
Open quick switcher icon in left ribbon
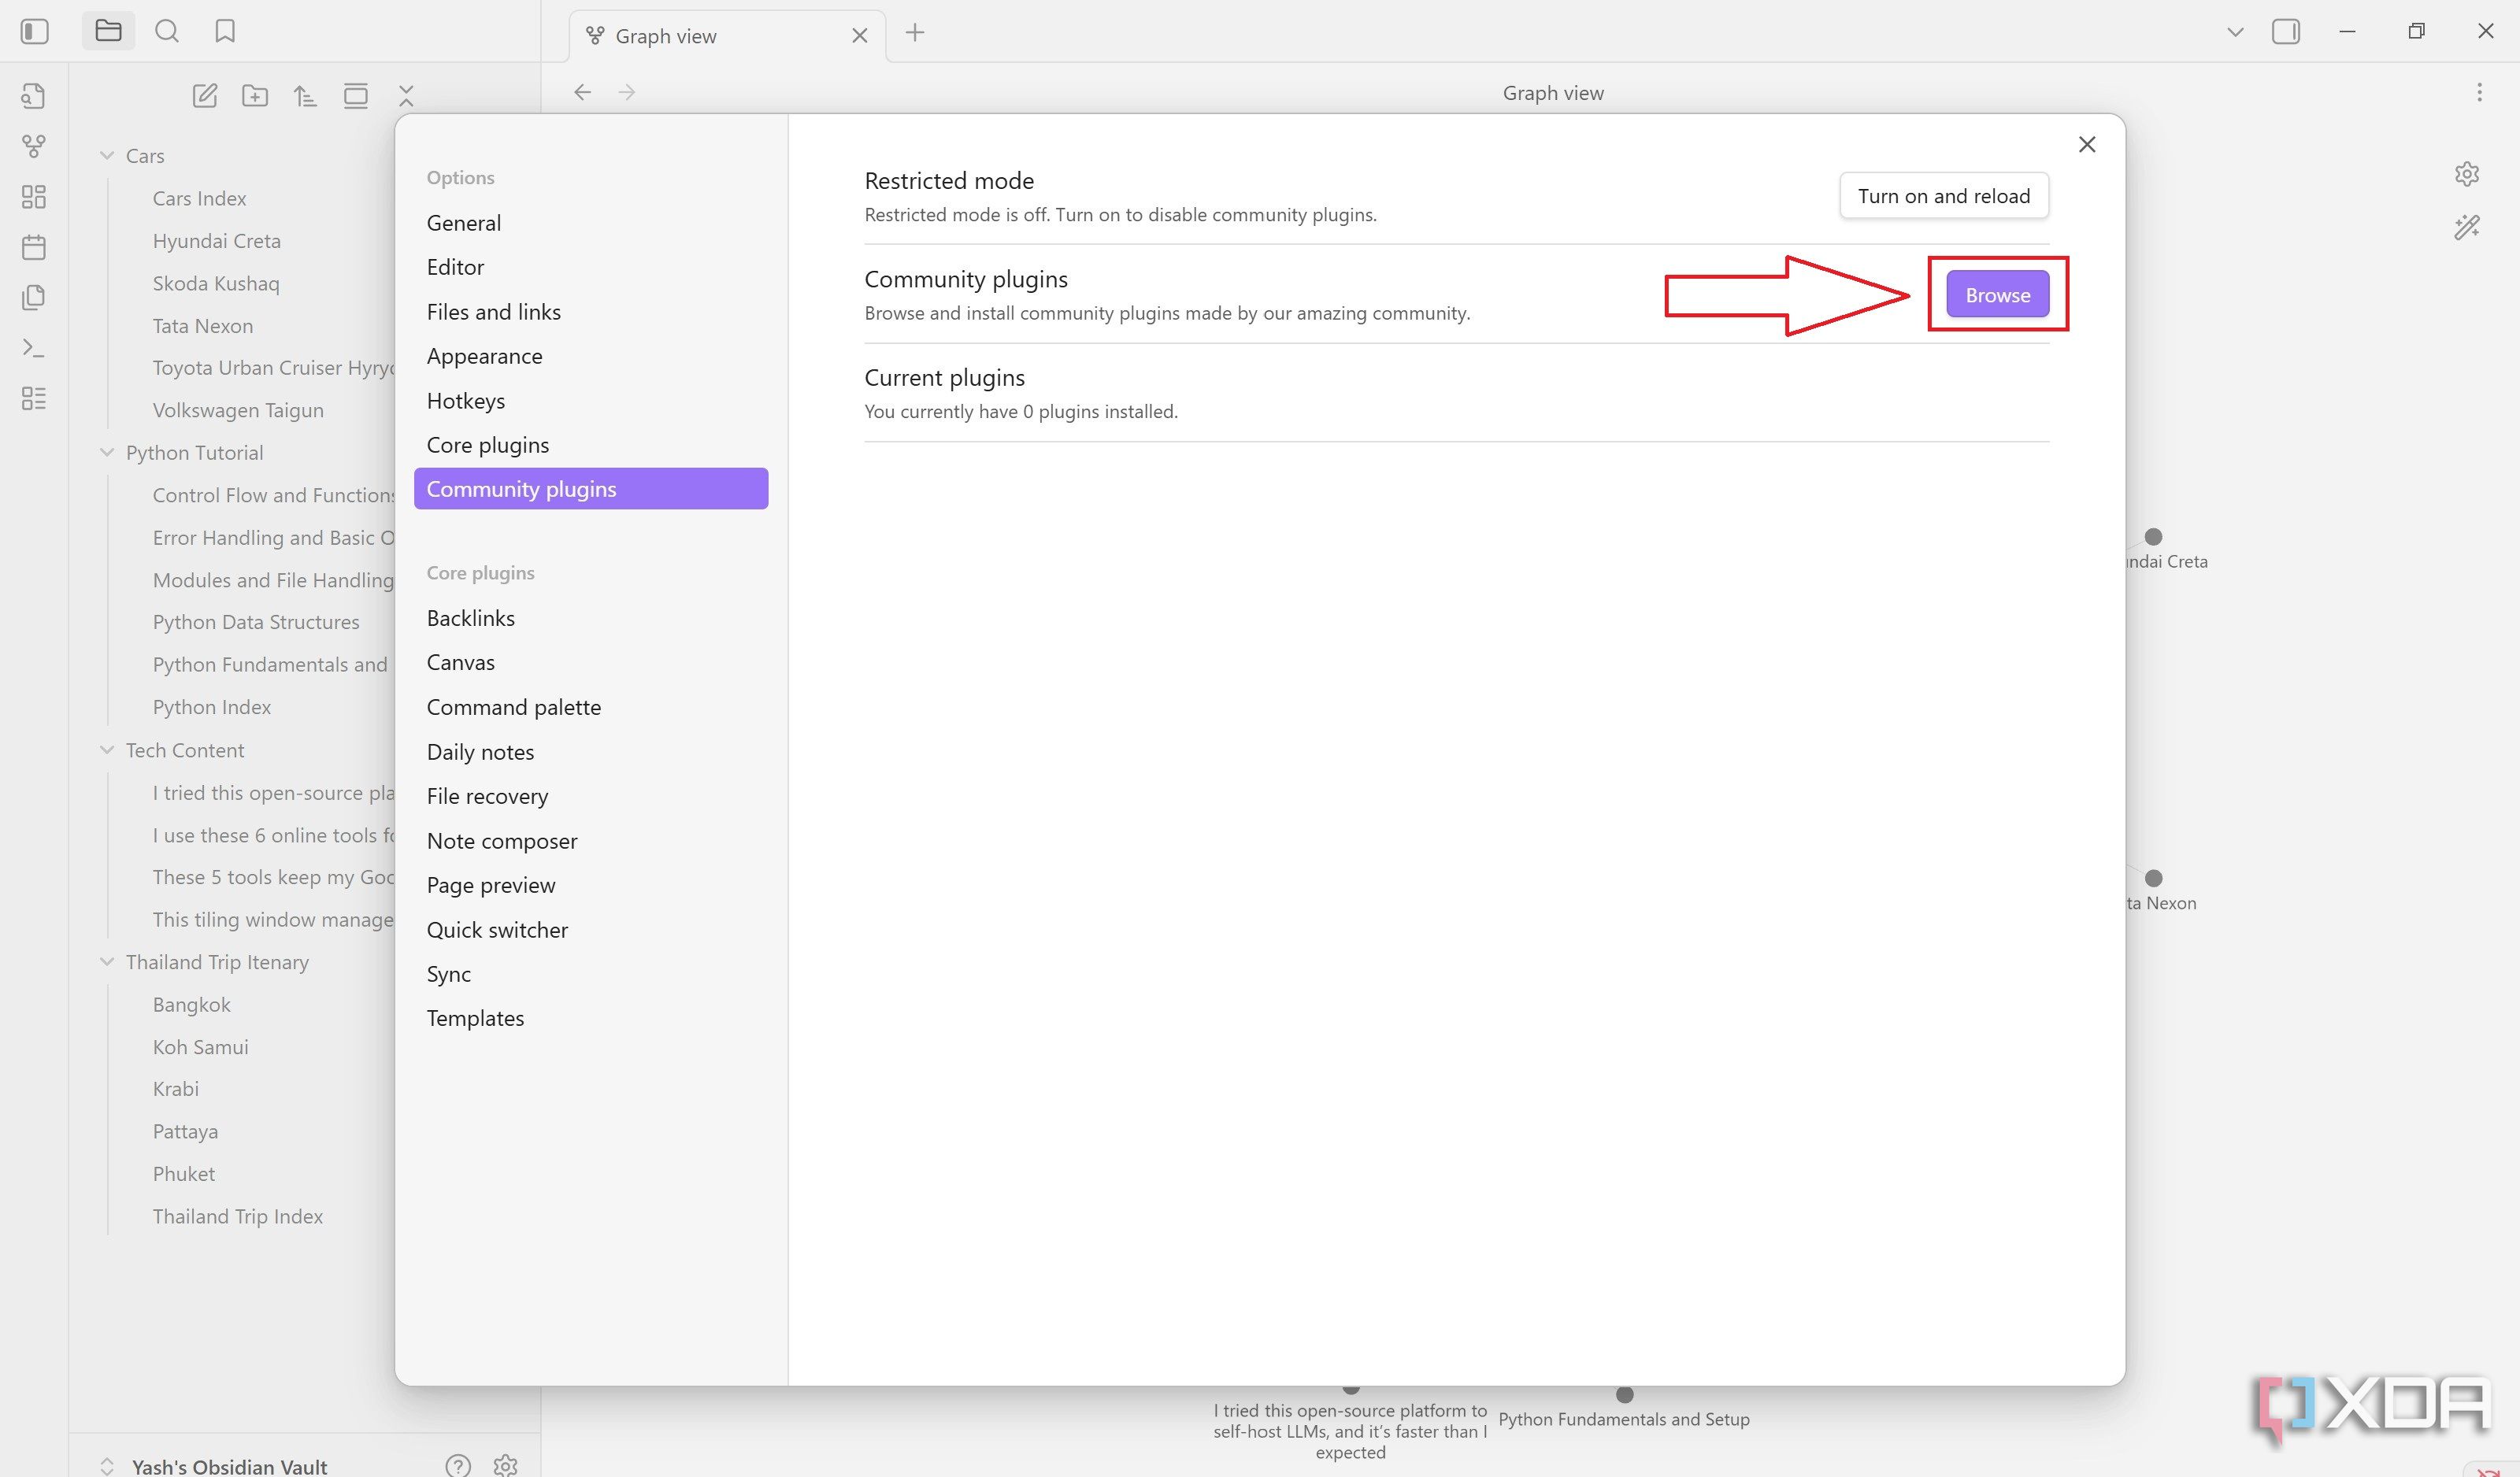coord(34,96)
